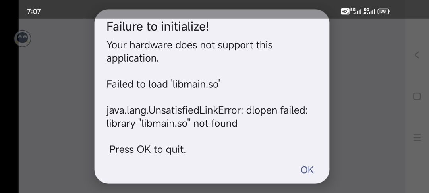Tap the back navigation arrow
Screen dimensions: 429x193
pos(417,55)
